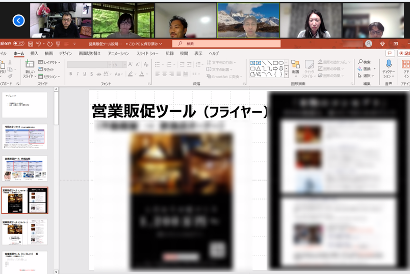410x274 pixels.
Task: Open the Section (セクション) dropdown
Action: point(52,76)
